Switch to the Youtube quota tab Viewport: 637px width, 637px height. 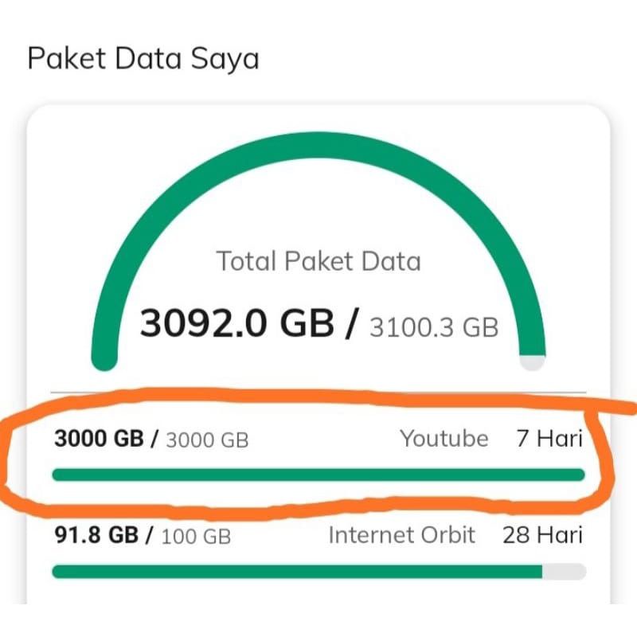coord(444,439)
